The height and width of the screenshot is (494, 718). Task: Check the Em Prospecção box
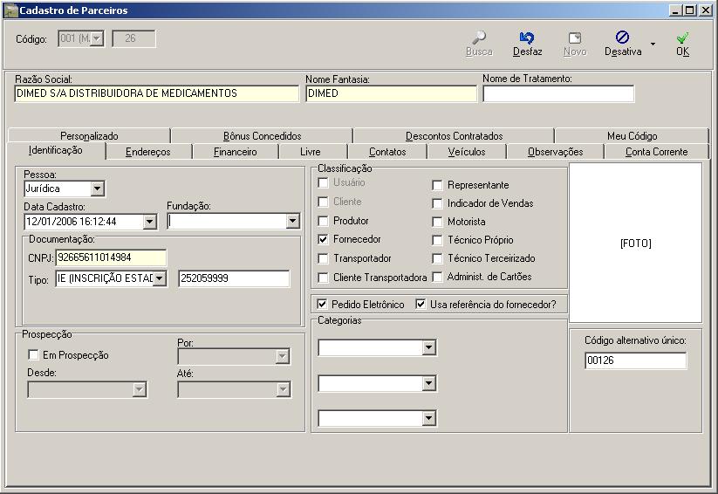click(33, 355)
